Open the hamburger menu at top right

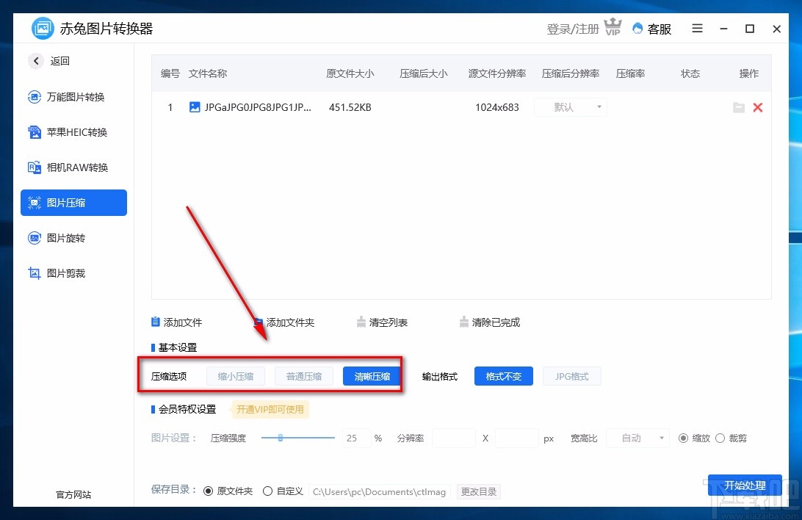click(x=696, y=29)
